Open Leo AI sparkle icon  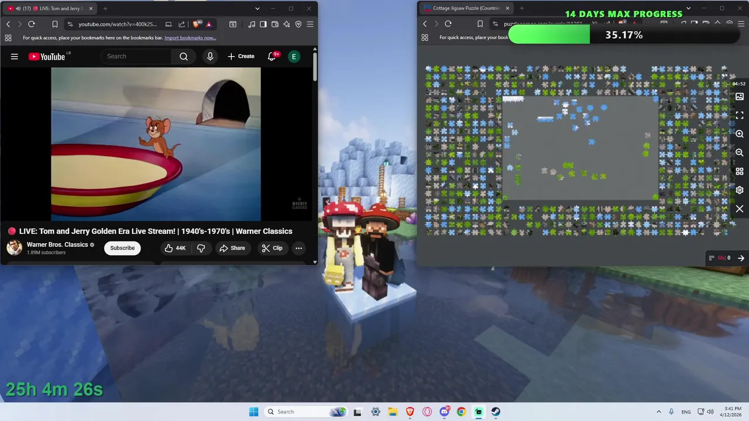[287, 24]
